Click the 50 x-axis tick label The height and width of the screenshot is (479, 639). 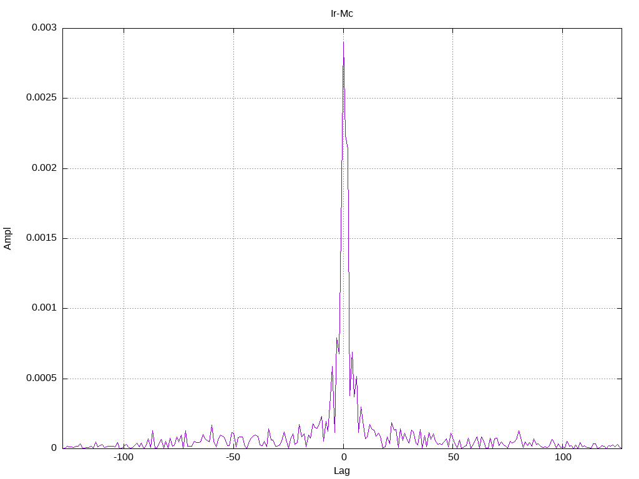[x=453, y=457]
